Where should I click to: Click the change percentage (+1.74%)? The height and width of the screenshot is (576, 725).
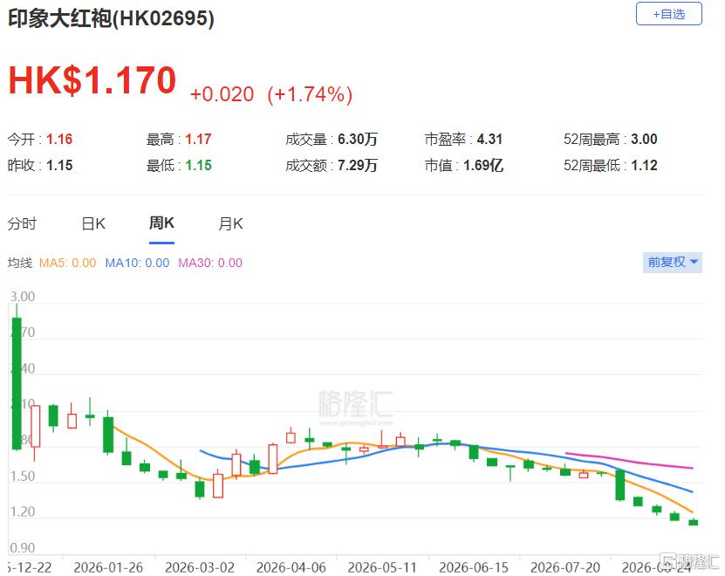pos(310,94)
